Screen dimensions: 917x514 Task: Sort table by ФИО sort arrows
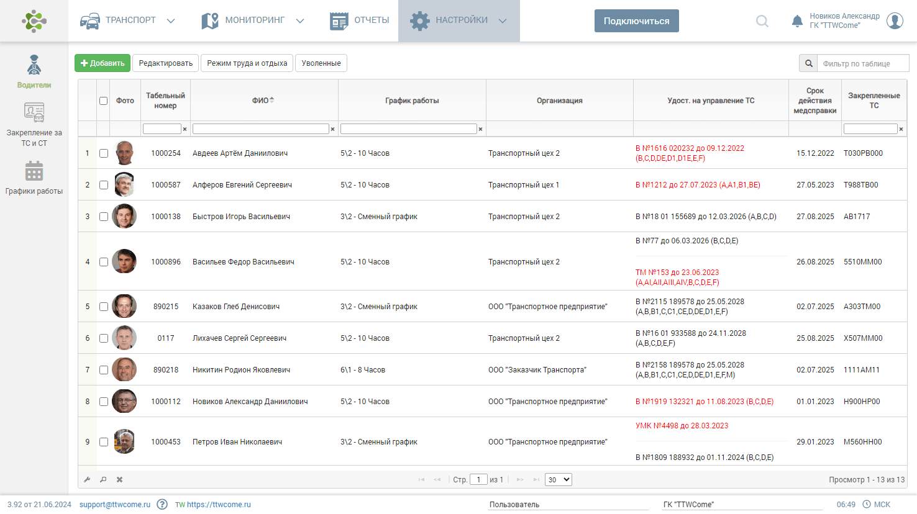pyautogui.click(x=271, y=100)
